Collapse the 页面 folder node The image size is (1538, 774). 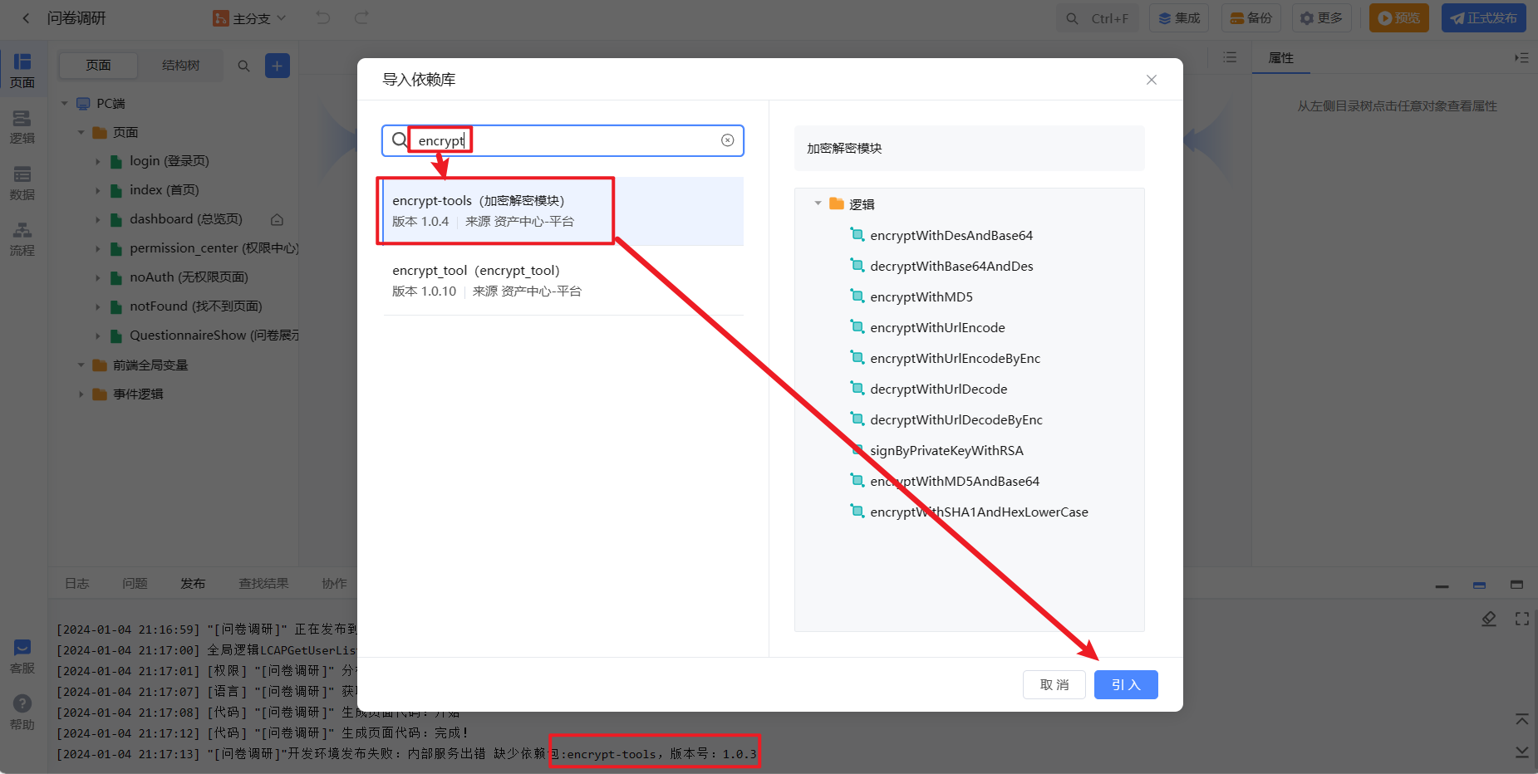coord(81,133)
